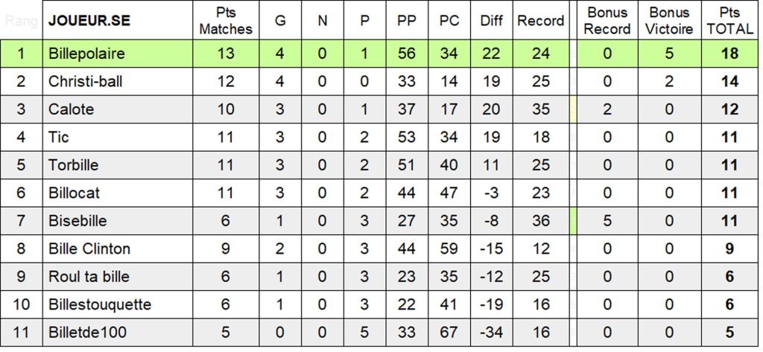Click the JOUEUR.SE column header

coord(89,21)
